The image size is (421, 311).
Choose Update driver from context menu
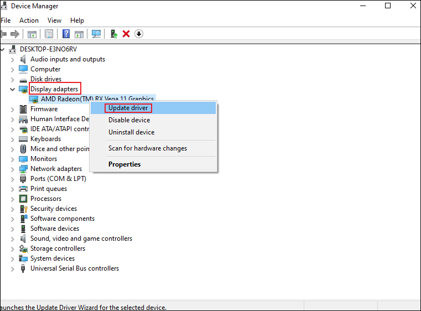coord(153,108)
